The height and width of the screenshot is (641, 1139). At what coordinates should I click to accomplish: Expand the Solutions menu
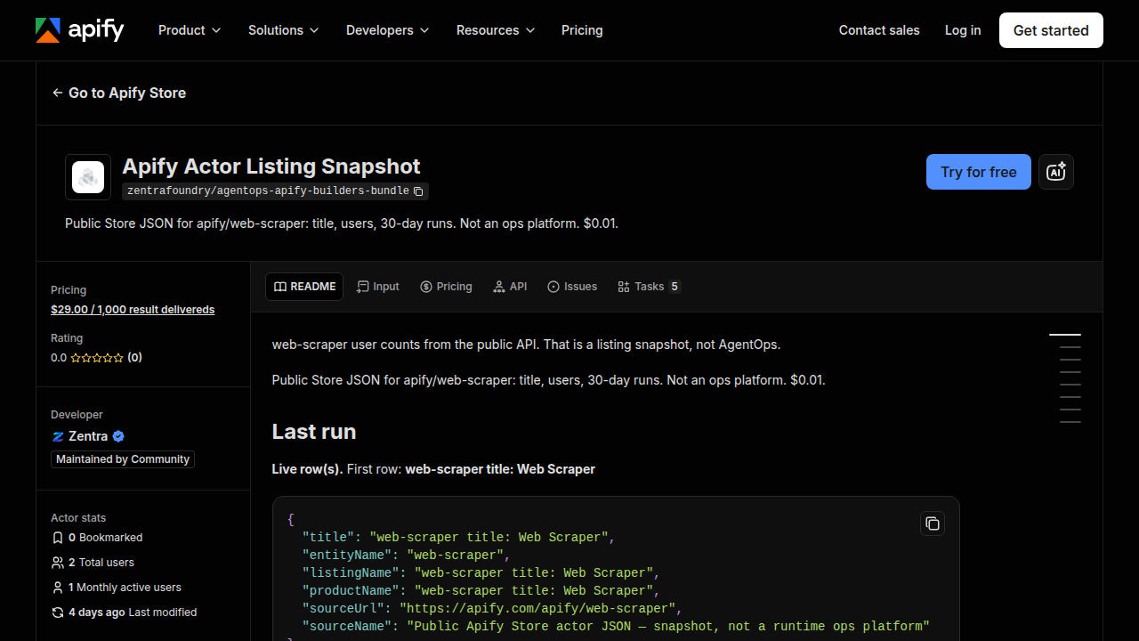coord(283,30)
